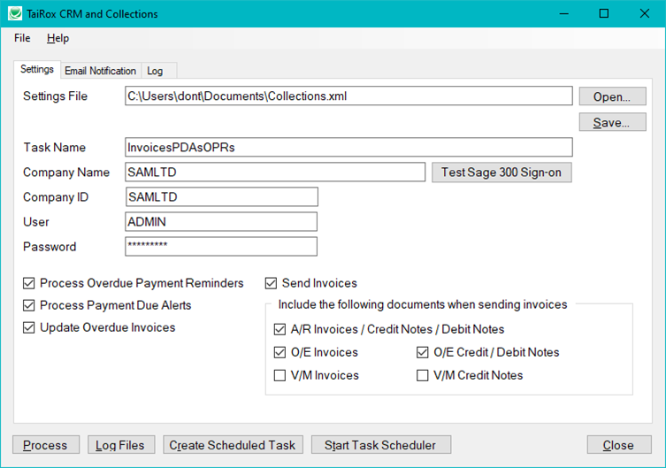Screen dimensions: 666x468
Task: Click the TaiRox app icon in title bar
Action: point(15,13)
